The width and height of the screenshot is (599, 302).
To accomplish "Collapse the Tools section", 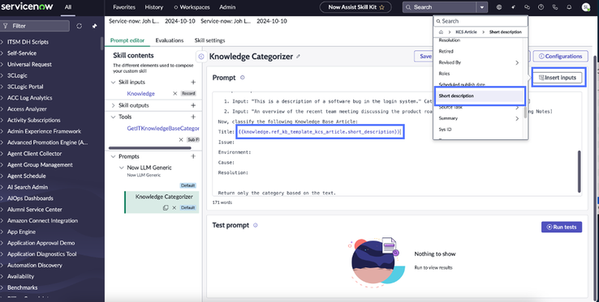I will point(113,117).
